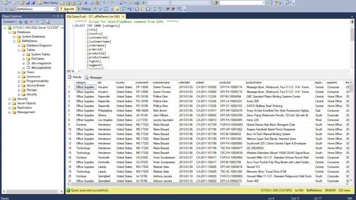Image resolution: width=356 pixels, height=200 pixels.
Task: Click the Save All icon
Action: pos(33,3)
